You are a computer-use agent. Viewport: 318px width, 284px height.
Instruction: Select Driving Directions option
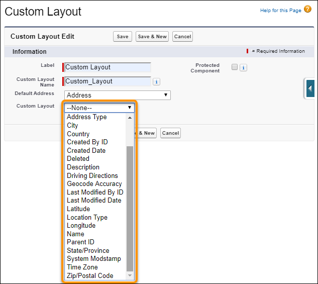tap(95, 175)
